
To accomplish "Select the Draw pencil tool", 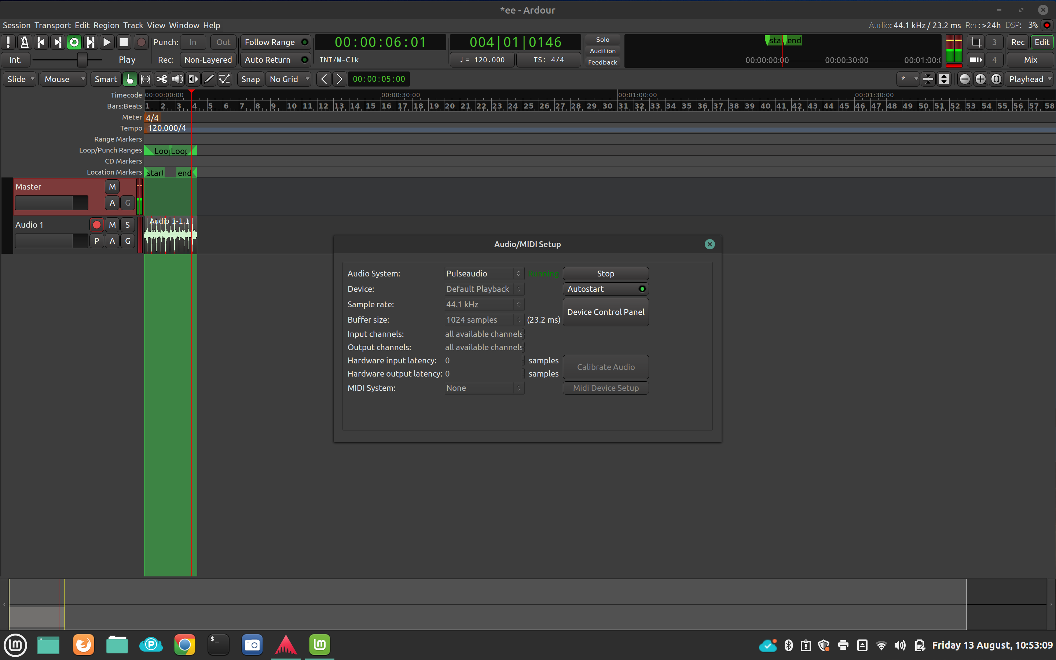I will click(209, 79).
